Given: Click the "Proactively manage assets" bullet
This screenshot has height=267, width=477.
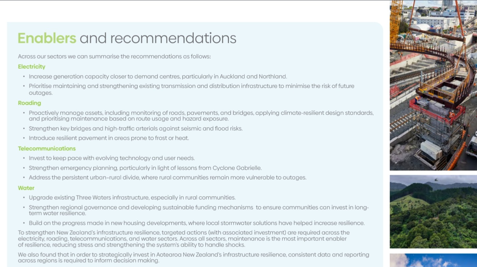Looking at the screenshot, I should (201, 116).
